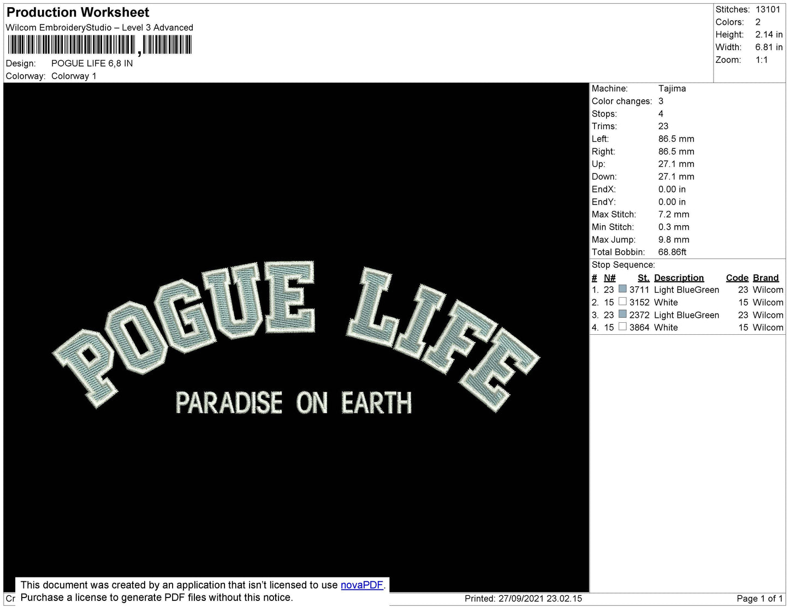This screenshot has width=789, height=609.
Task: Select the 'Production Worksheet' heading
Action: tap(78, 13)
